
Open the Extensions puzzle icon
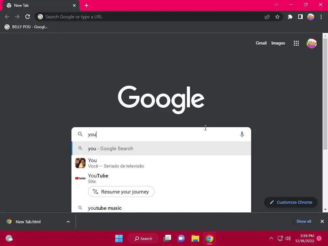pyautogui.click(x=290, y=17)
